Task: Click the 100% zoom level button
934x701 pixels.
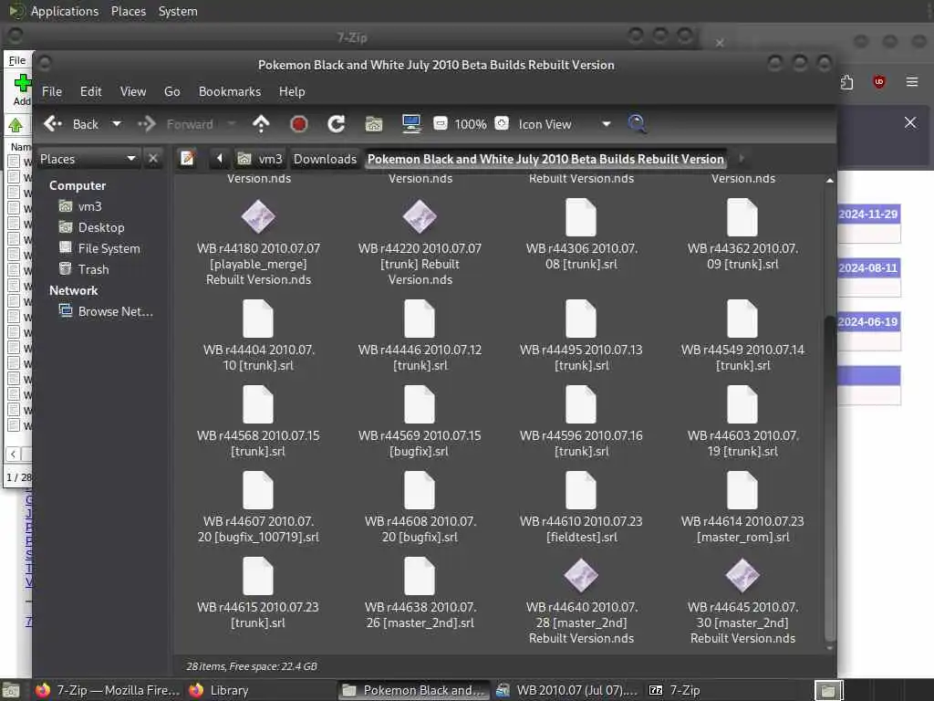Action: click(x=471, y=124)
